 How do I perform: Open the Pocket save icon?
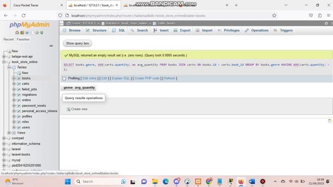pos(311,16)
